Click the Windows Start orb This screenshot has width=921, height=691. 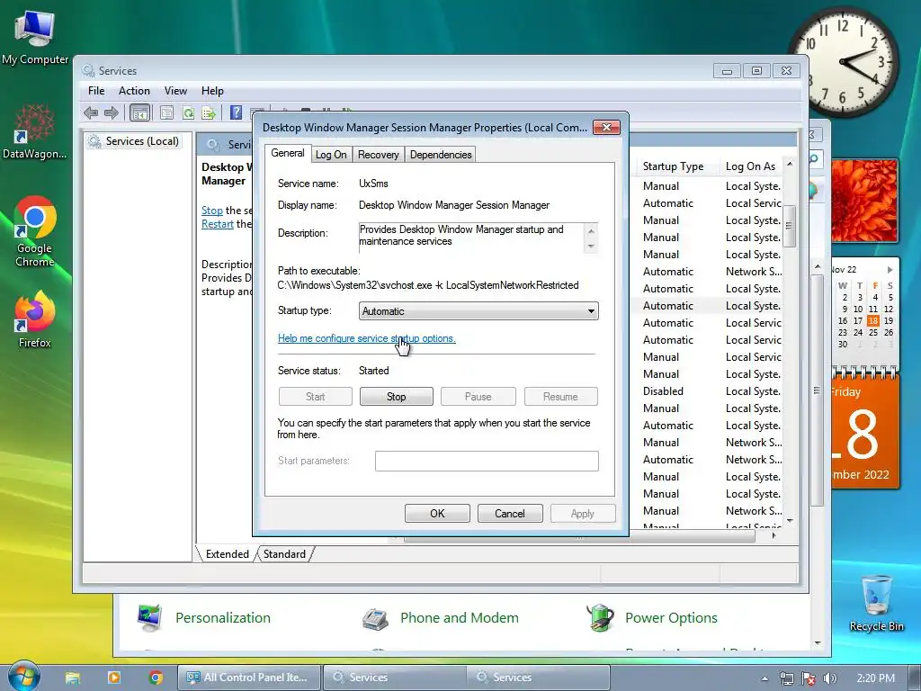(23, 677)
